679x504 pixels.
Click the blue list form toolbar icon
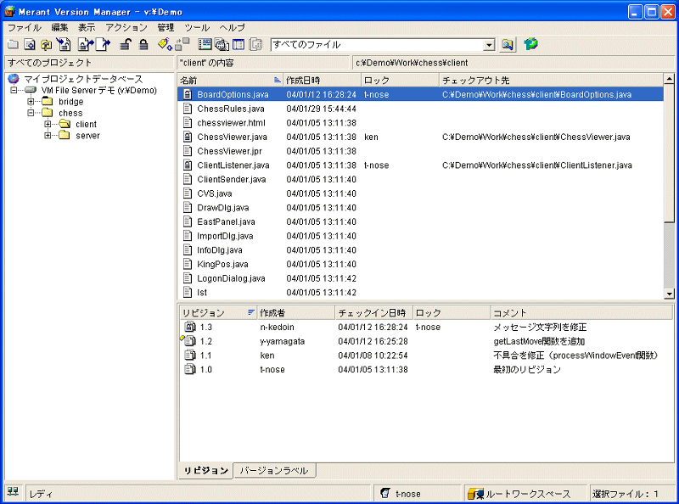point(205,44)
